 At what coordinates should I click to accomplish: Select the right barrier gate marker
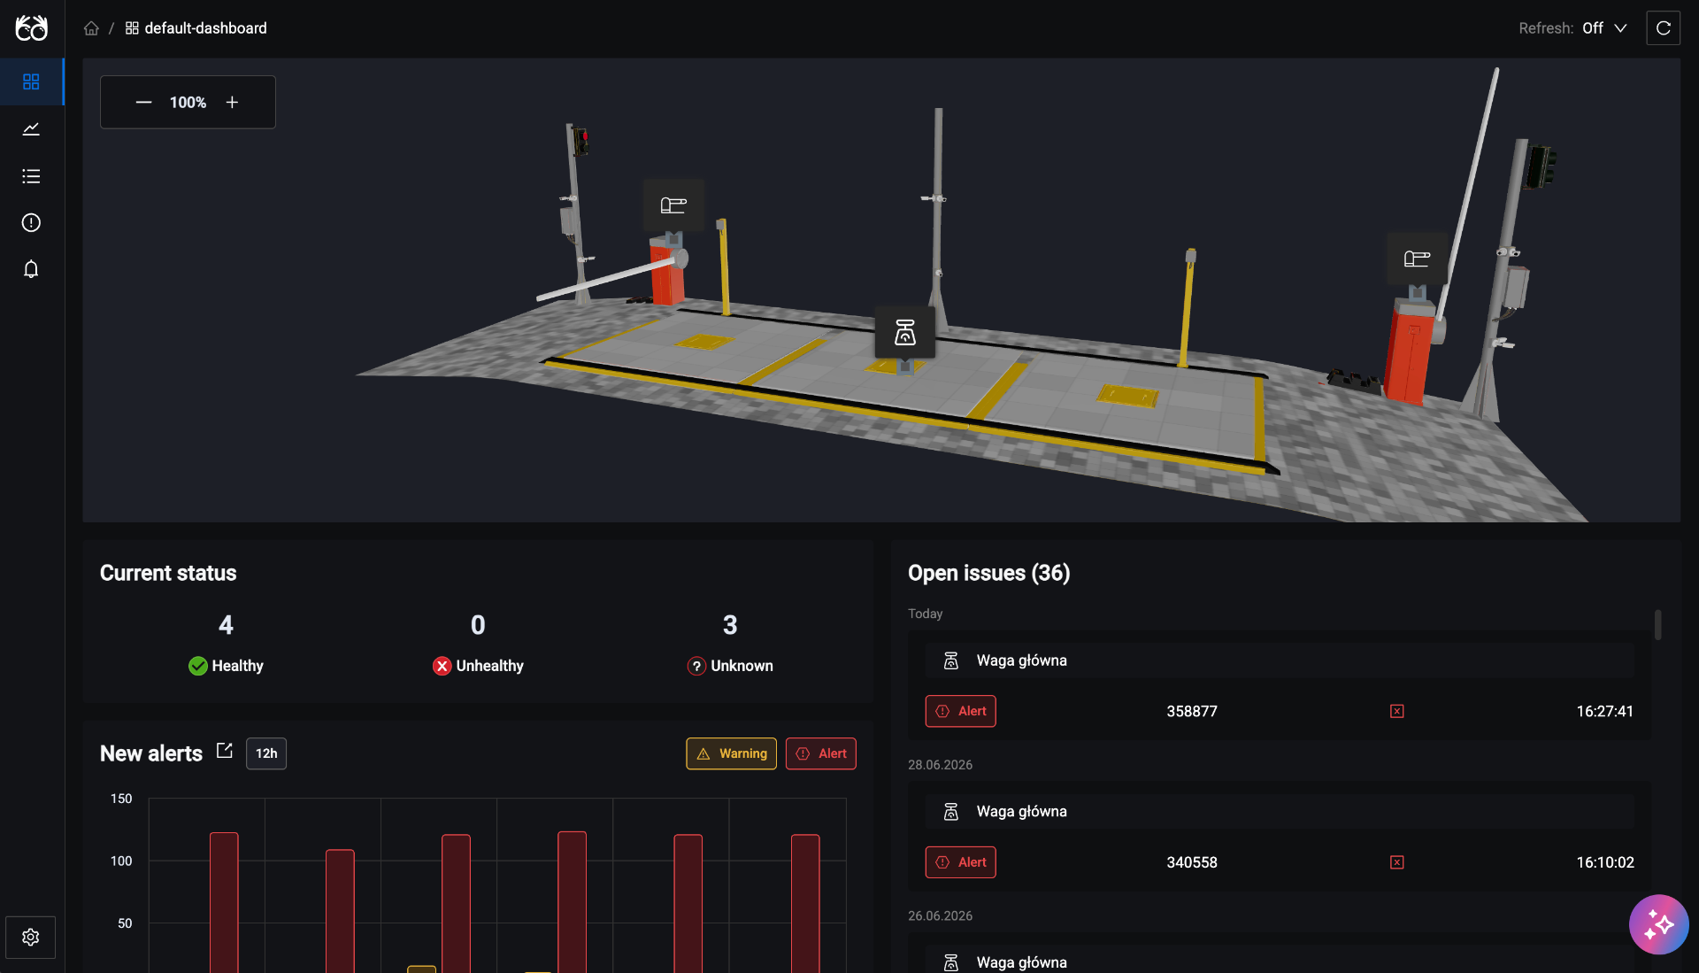pos(1417,259)
